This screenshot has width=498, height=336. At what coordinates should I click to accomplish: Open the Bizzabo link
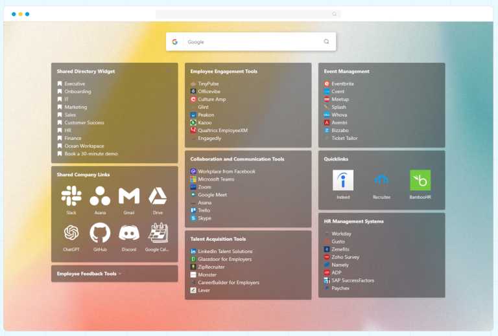click(x=340, y=130)
